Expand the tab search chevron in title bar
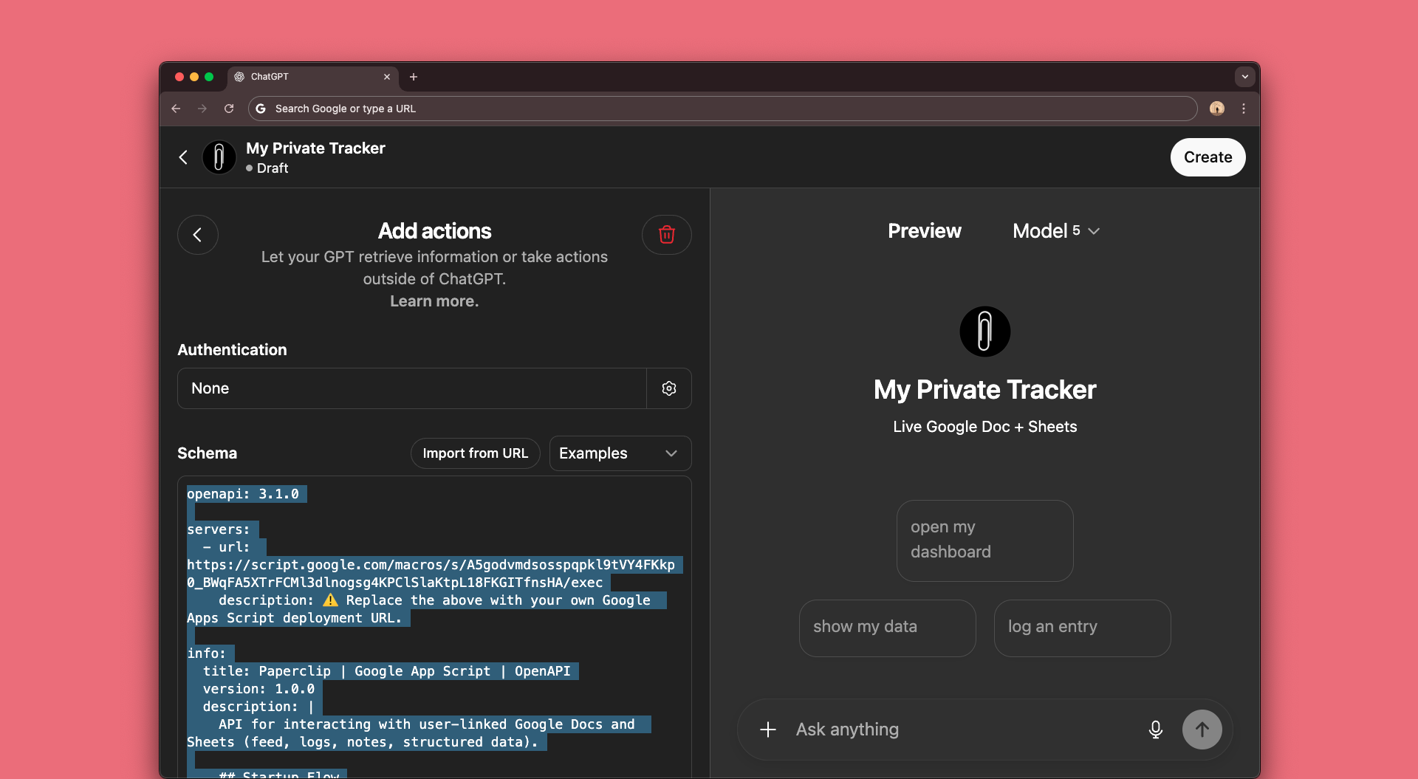The width and height of the screenshot is (1418, 779). 1244,77
